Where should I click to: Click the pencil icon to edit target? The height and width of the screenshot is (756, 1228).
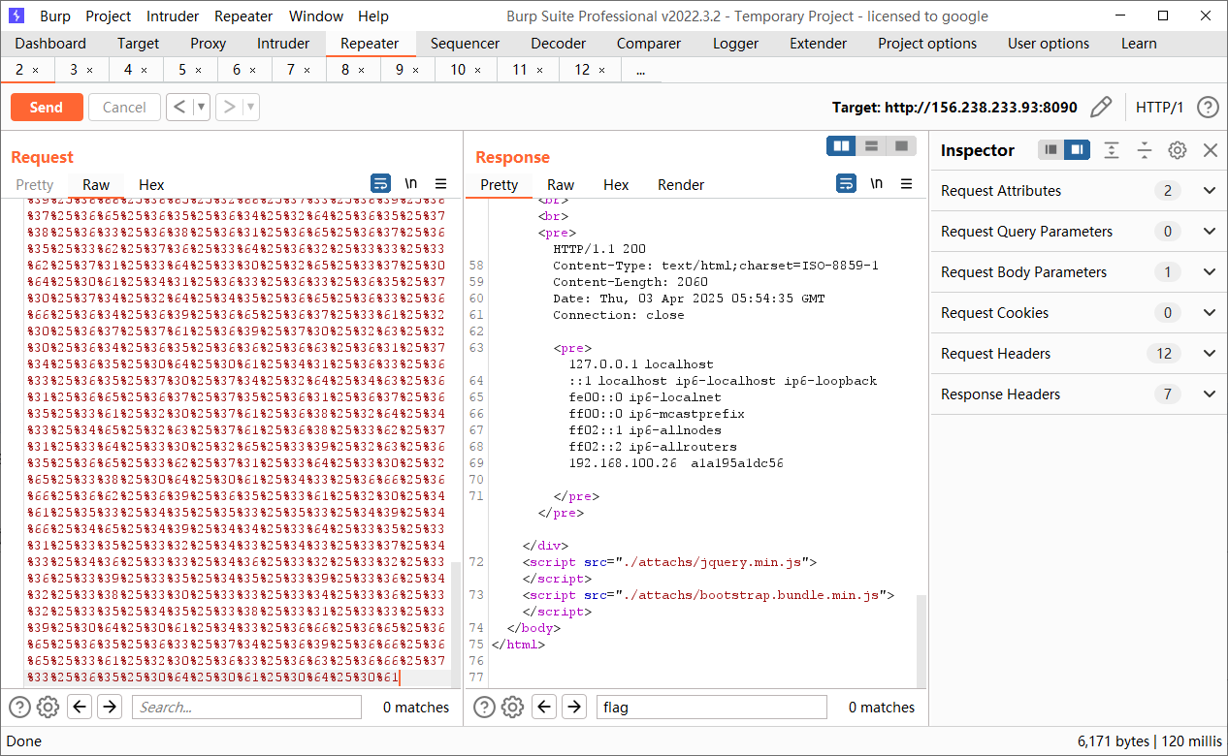[x=1101, y=108]
